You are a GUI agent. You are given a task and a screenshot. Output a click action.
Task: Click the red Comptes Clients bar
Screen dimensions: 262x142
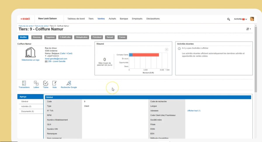click(x=146, y=55)
